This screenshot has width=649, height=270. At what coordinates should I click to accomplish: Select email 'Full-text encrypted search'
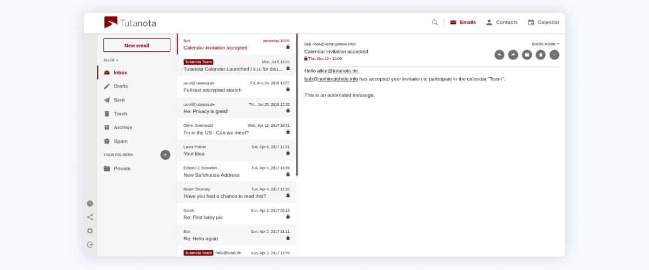tap(236, 86)
